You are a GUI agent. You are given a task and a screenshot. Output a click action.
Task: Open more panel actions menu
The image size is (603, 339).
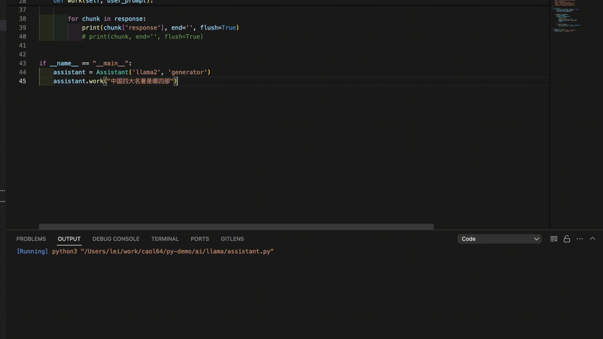tap(579, 239)
